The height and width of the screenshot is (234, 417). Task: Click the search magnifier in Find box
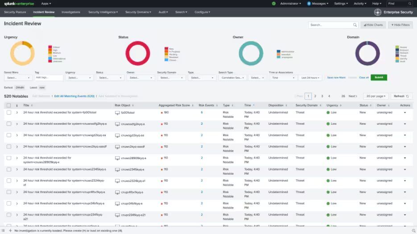(410, 4)
